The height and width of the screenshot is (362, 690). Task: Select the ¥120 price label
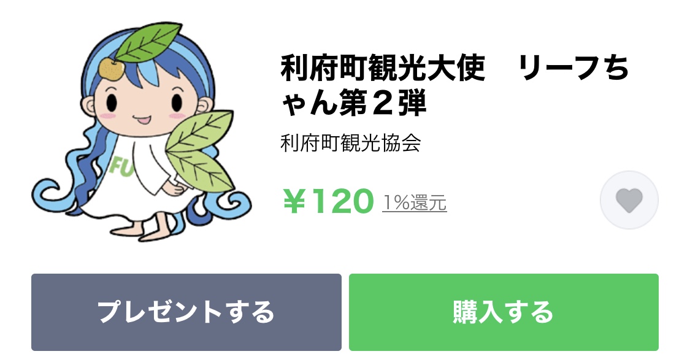(x=328, y=201)
